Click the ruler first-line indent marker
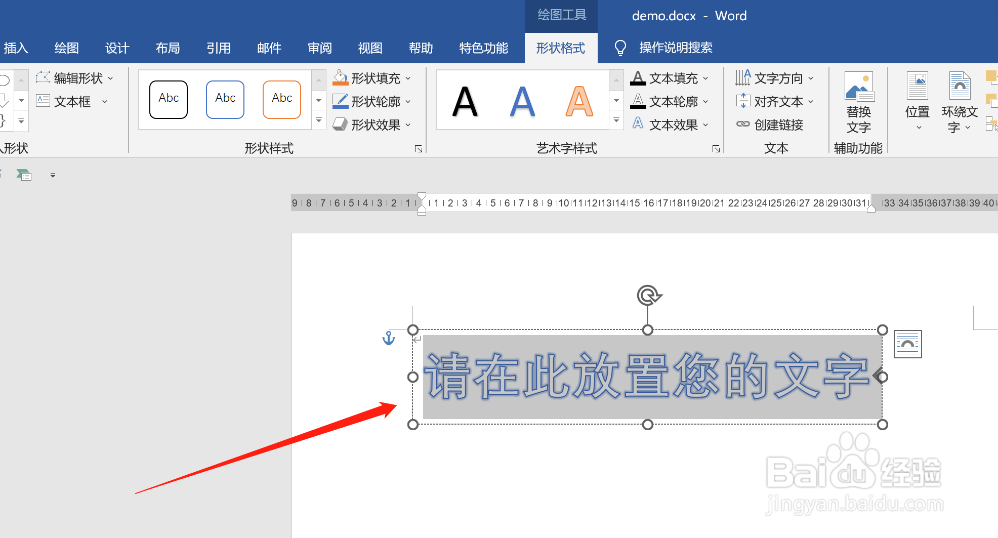 tap(422, 196)
